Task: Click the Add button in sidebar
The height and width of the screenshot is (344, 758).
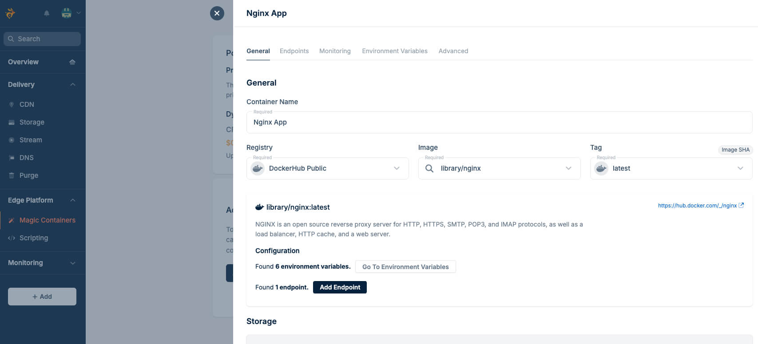Action: 42,297
